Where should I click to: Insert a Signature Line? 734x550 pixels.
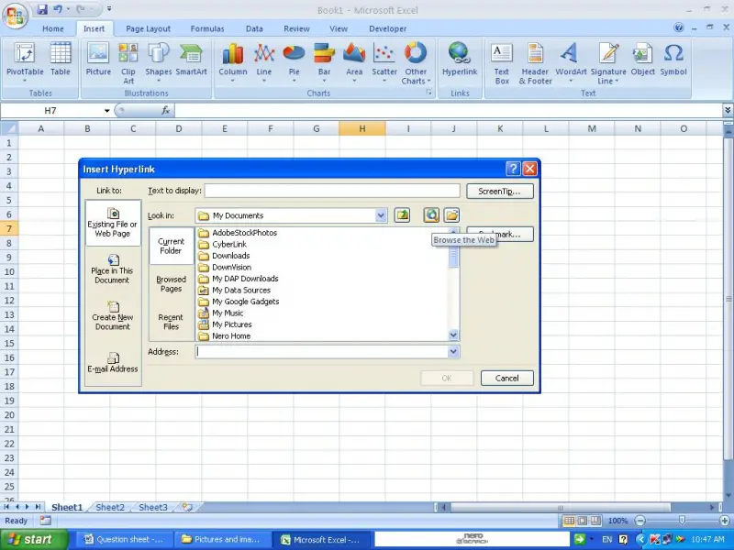tap(608, 62)
